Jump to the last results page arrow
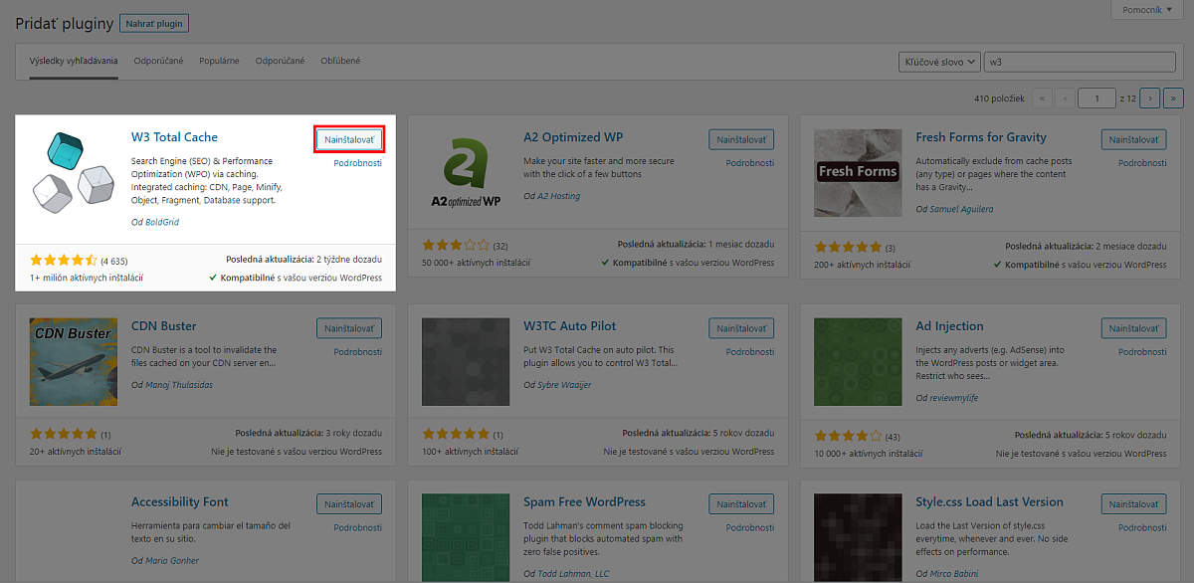The width and height of the screenshot is (1194, 583). click(1173, 97)
